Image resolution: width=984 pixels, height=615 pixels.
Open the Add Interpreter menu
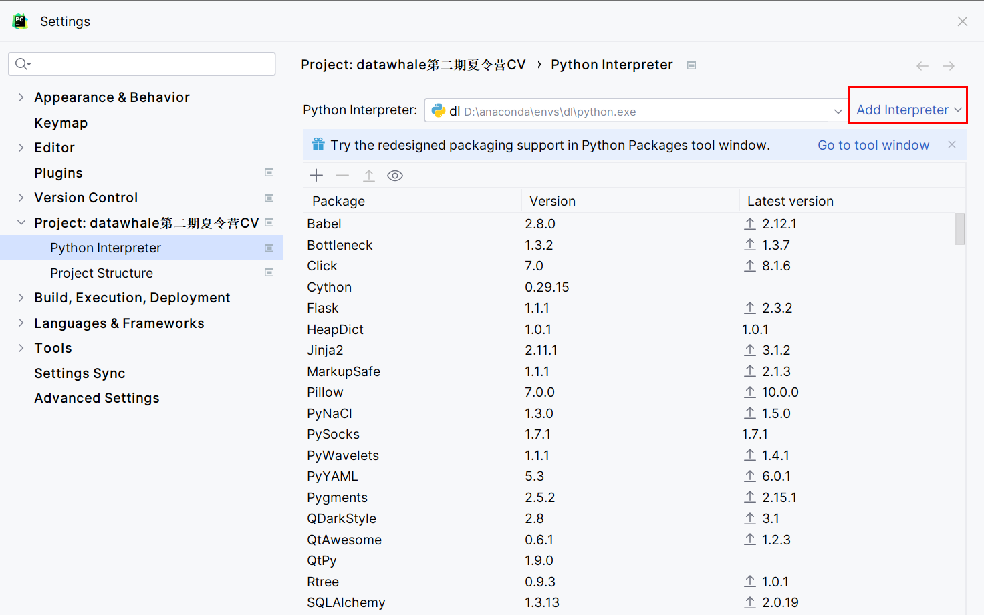pyautogui.click(x=908, y=110)
